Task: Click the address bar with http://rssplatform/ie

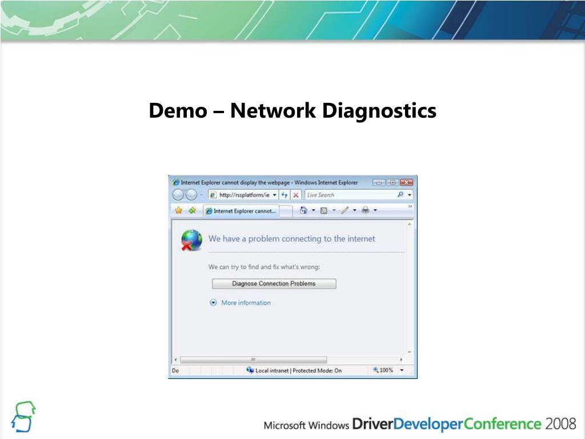Action: click(x=243, y=195)
